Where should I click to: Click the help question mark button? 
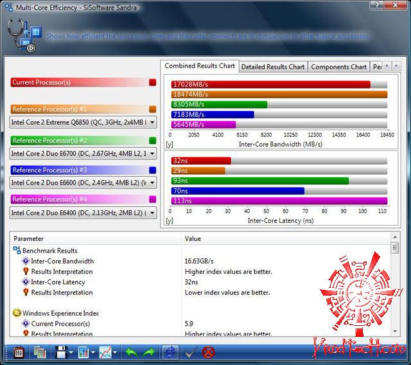pyautogui.click(x=377, y=4)
